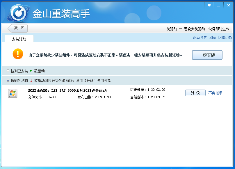Click 刷新 to refresh the driver list
The image size is (235, 169).
click(x=213, y=38)
